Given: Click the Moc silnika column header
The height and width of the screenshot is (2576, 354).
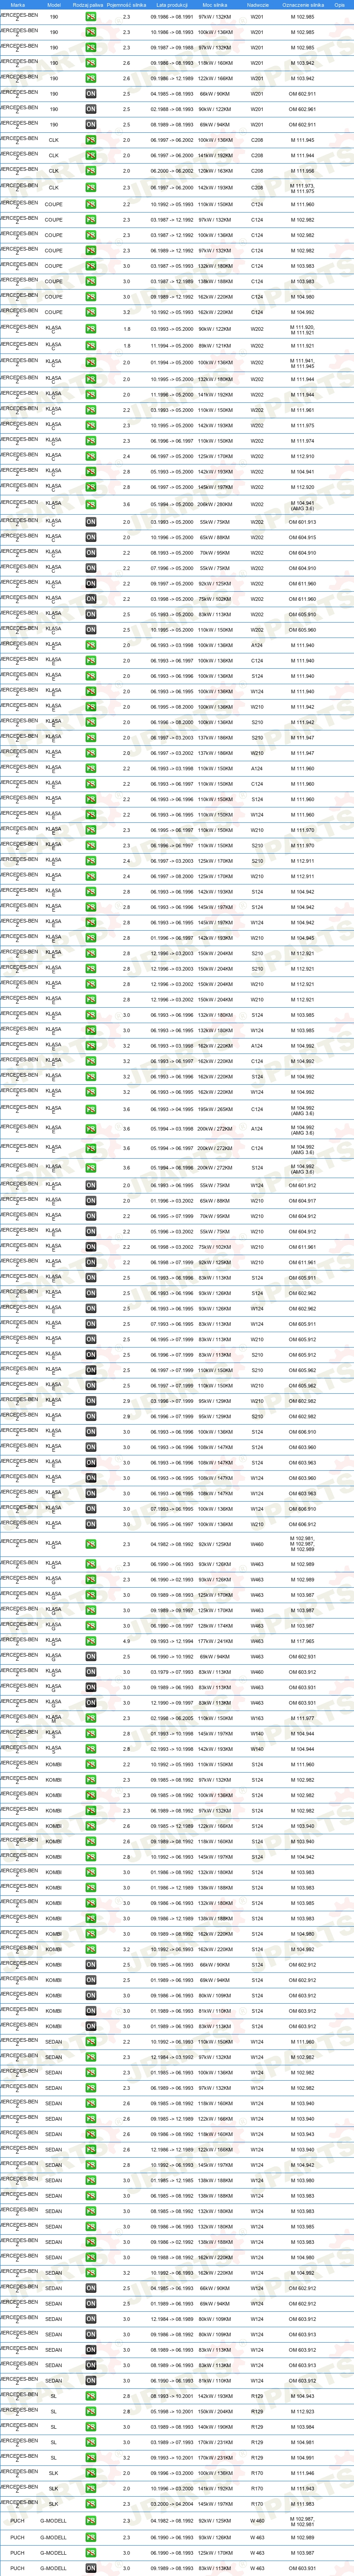Looking at the screenshot, I should pyautogui.click(x=215, y=5).
